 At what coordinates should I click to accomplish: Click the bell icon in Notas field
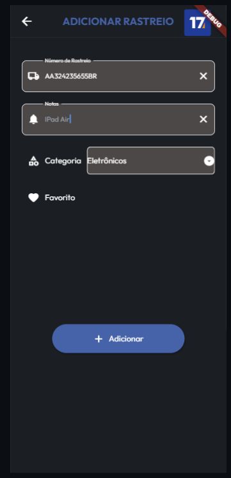[33, 119]
